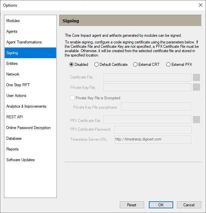Open the Modules options page
The image size is (206, 213).
point(13,21)
